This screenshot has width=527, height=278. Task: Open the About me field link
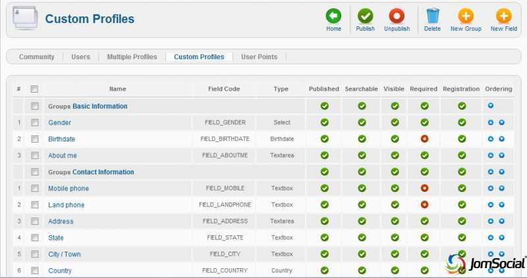(x=63, y=156)
